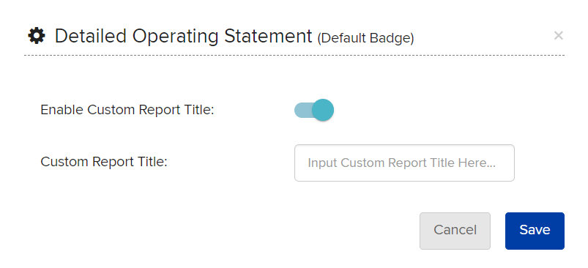Close the dialog with the X icon
Viewport: 588px width, 268px height.
[x=559, y=36]
